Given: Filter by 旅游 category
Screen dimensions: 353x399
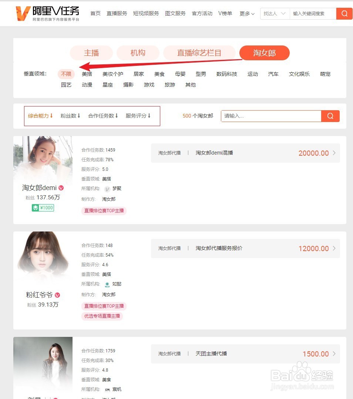Looking at the screenshot, I should 170,85.
